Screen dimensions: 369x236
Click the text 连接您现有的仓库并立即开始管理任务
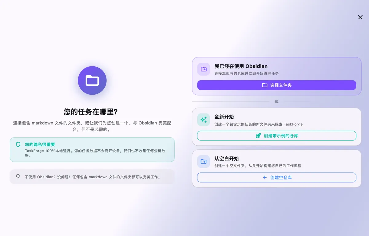tap(246, 73)
